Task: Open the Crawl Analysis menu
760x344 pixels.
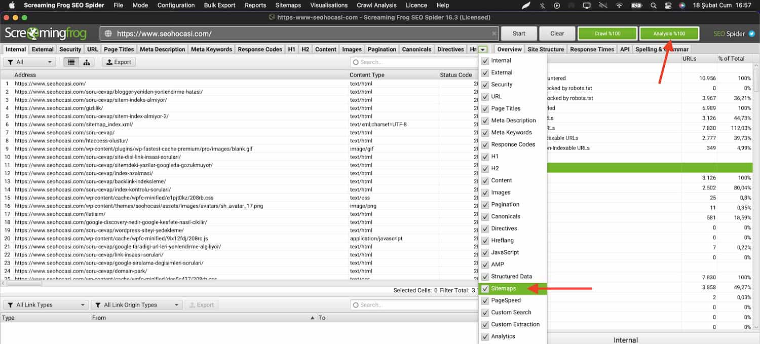Action: (x=377, y=5)
